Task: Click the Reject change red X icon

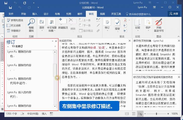Action: click(125, 20)
